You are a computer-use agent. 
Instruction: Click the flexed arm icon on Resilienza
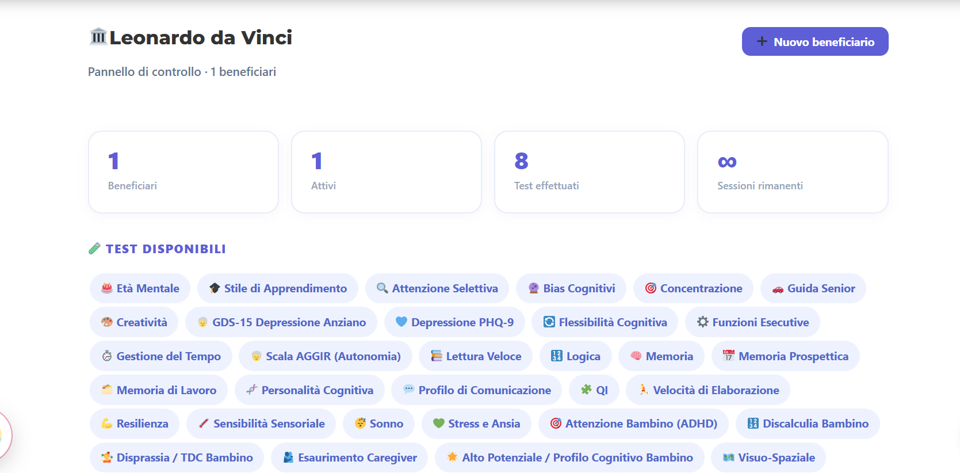[x=107, y=424]
